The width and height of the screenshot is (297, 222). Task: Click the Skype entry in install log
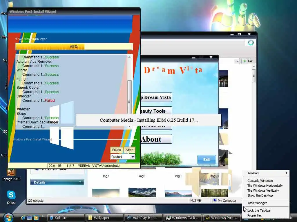tap(21, 113)
